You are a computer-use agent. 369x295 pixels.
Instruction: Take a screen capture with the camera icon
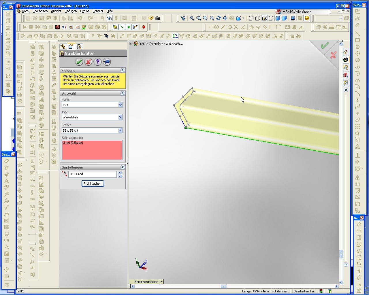pos(157,18)
